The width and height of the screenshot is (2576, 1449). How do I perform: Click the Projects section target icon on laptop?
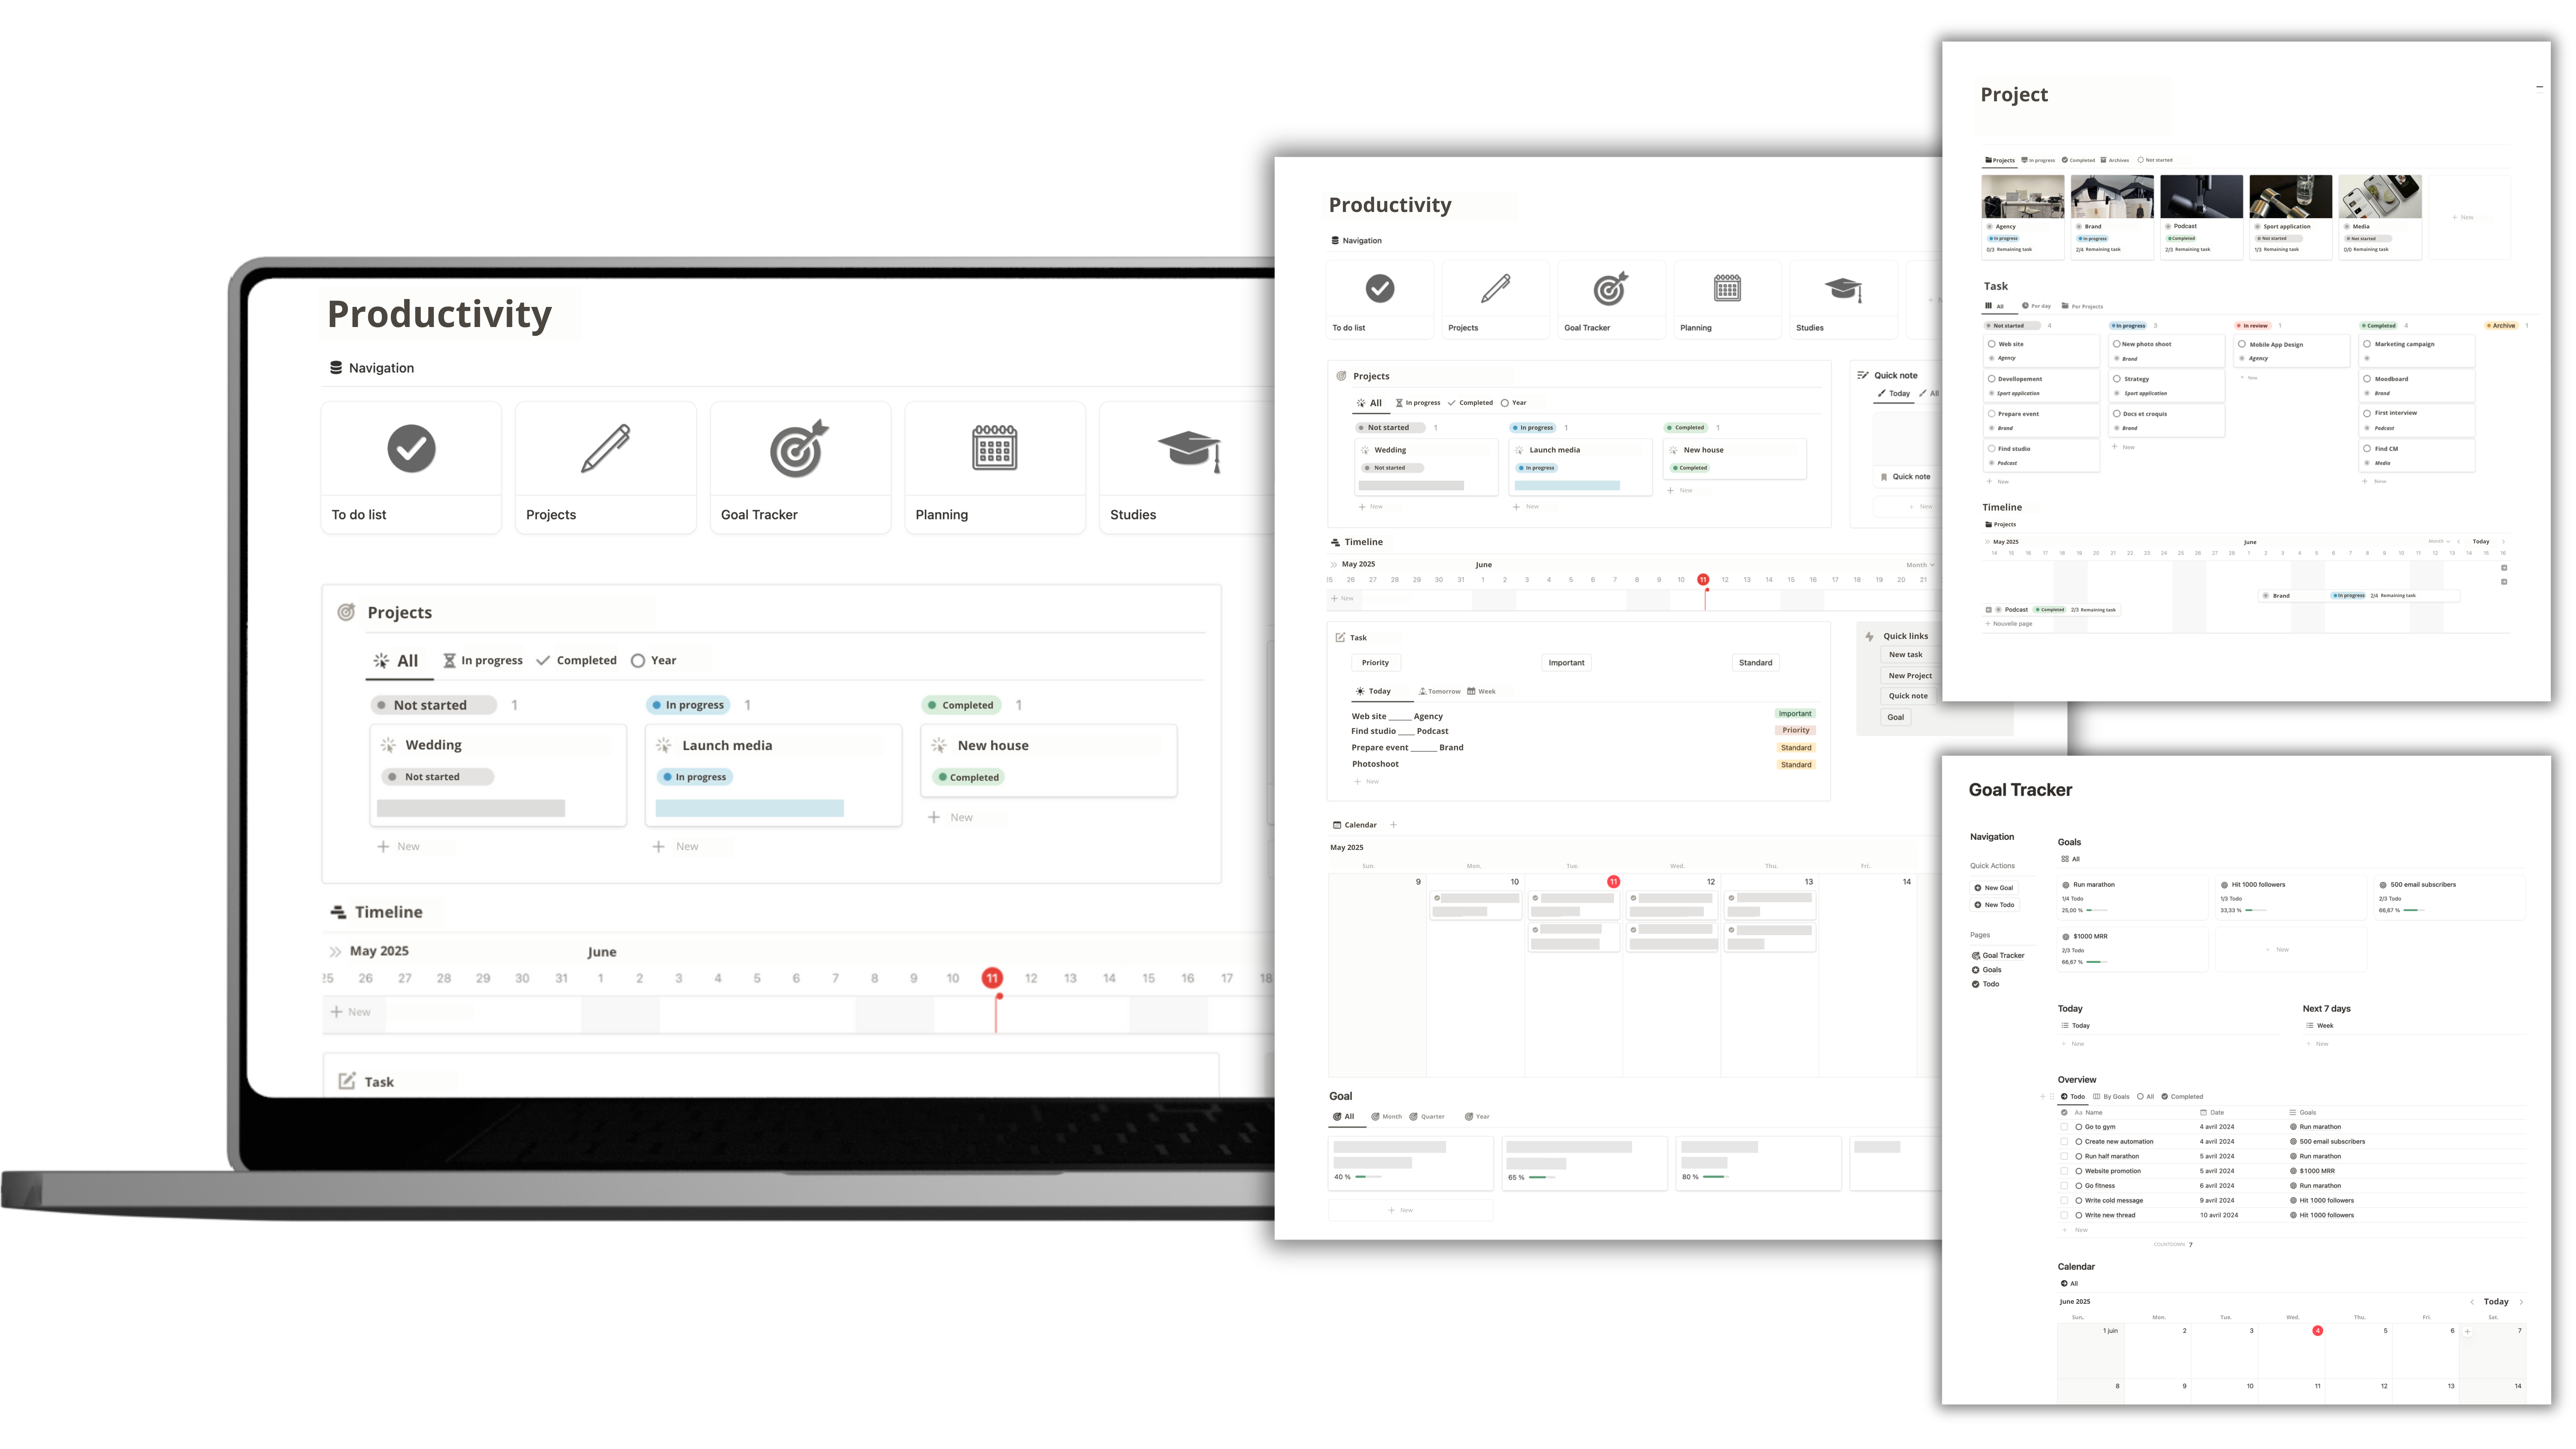[x=346, y=612]
